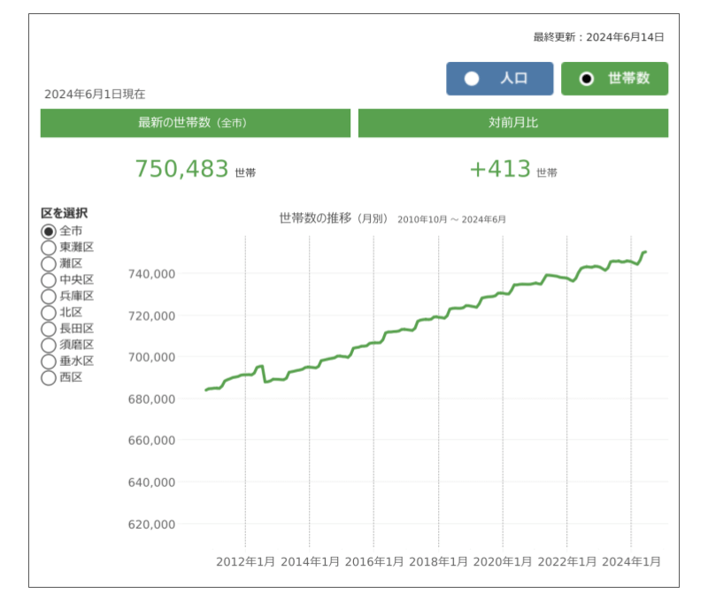Click chart line's latest point at 2024
Screen dimensions: 708x601
pyautogui.click(x=644, y=253)
